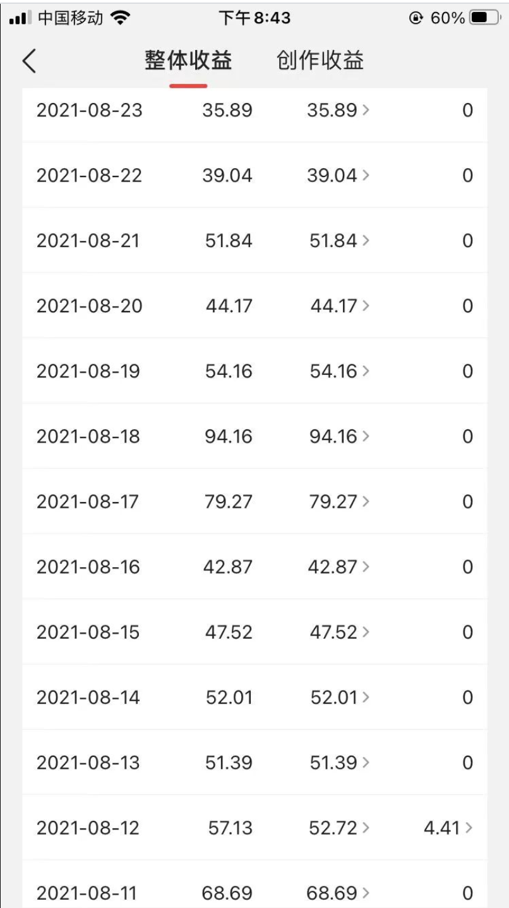Open the 4.41 earnings detail chevron

point(448,828)
